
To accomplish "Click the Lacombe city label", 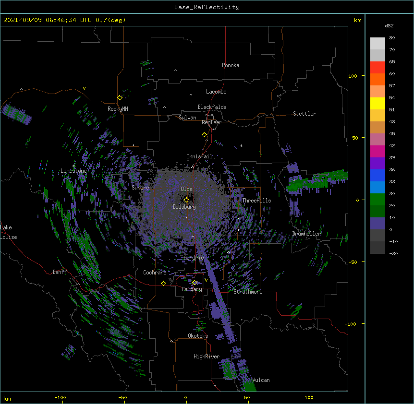I will tap(216, 92).
